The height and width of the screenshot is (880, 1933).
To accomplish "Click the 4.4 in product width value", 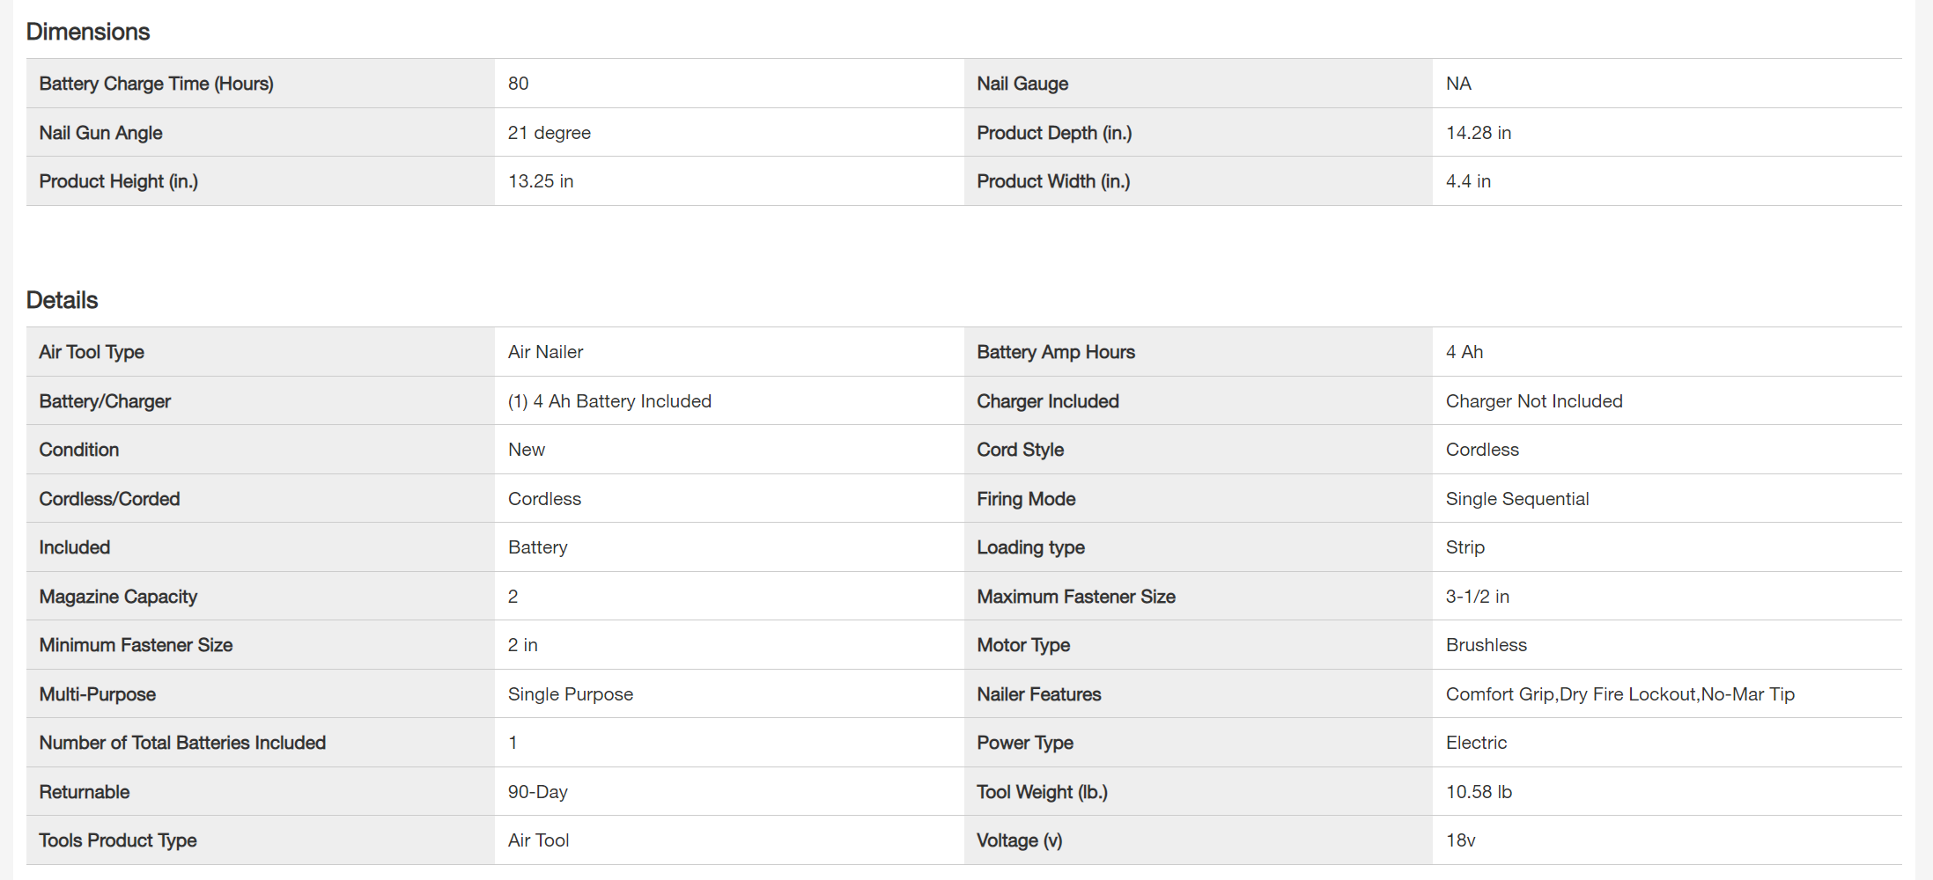I will (1468, 181).
